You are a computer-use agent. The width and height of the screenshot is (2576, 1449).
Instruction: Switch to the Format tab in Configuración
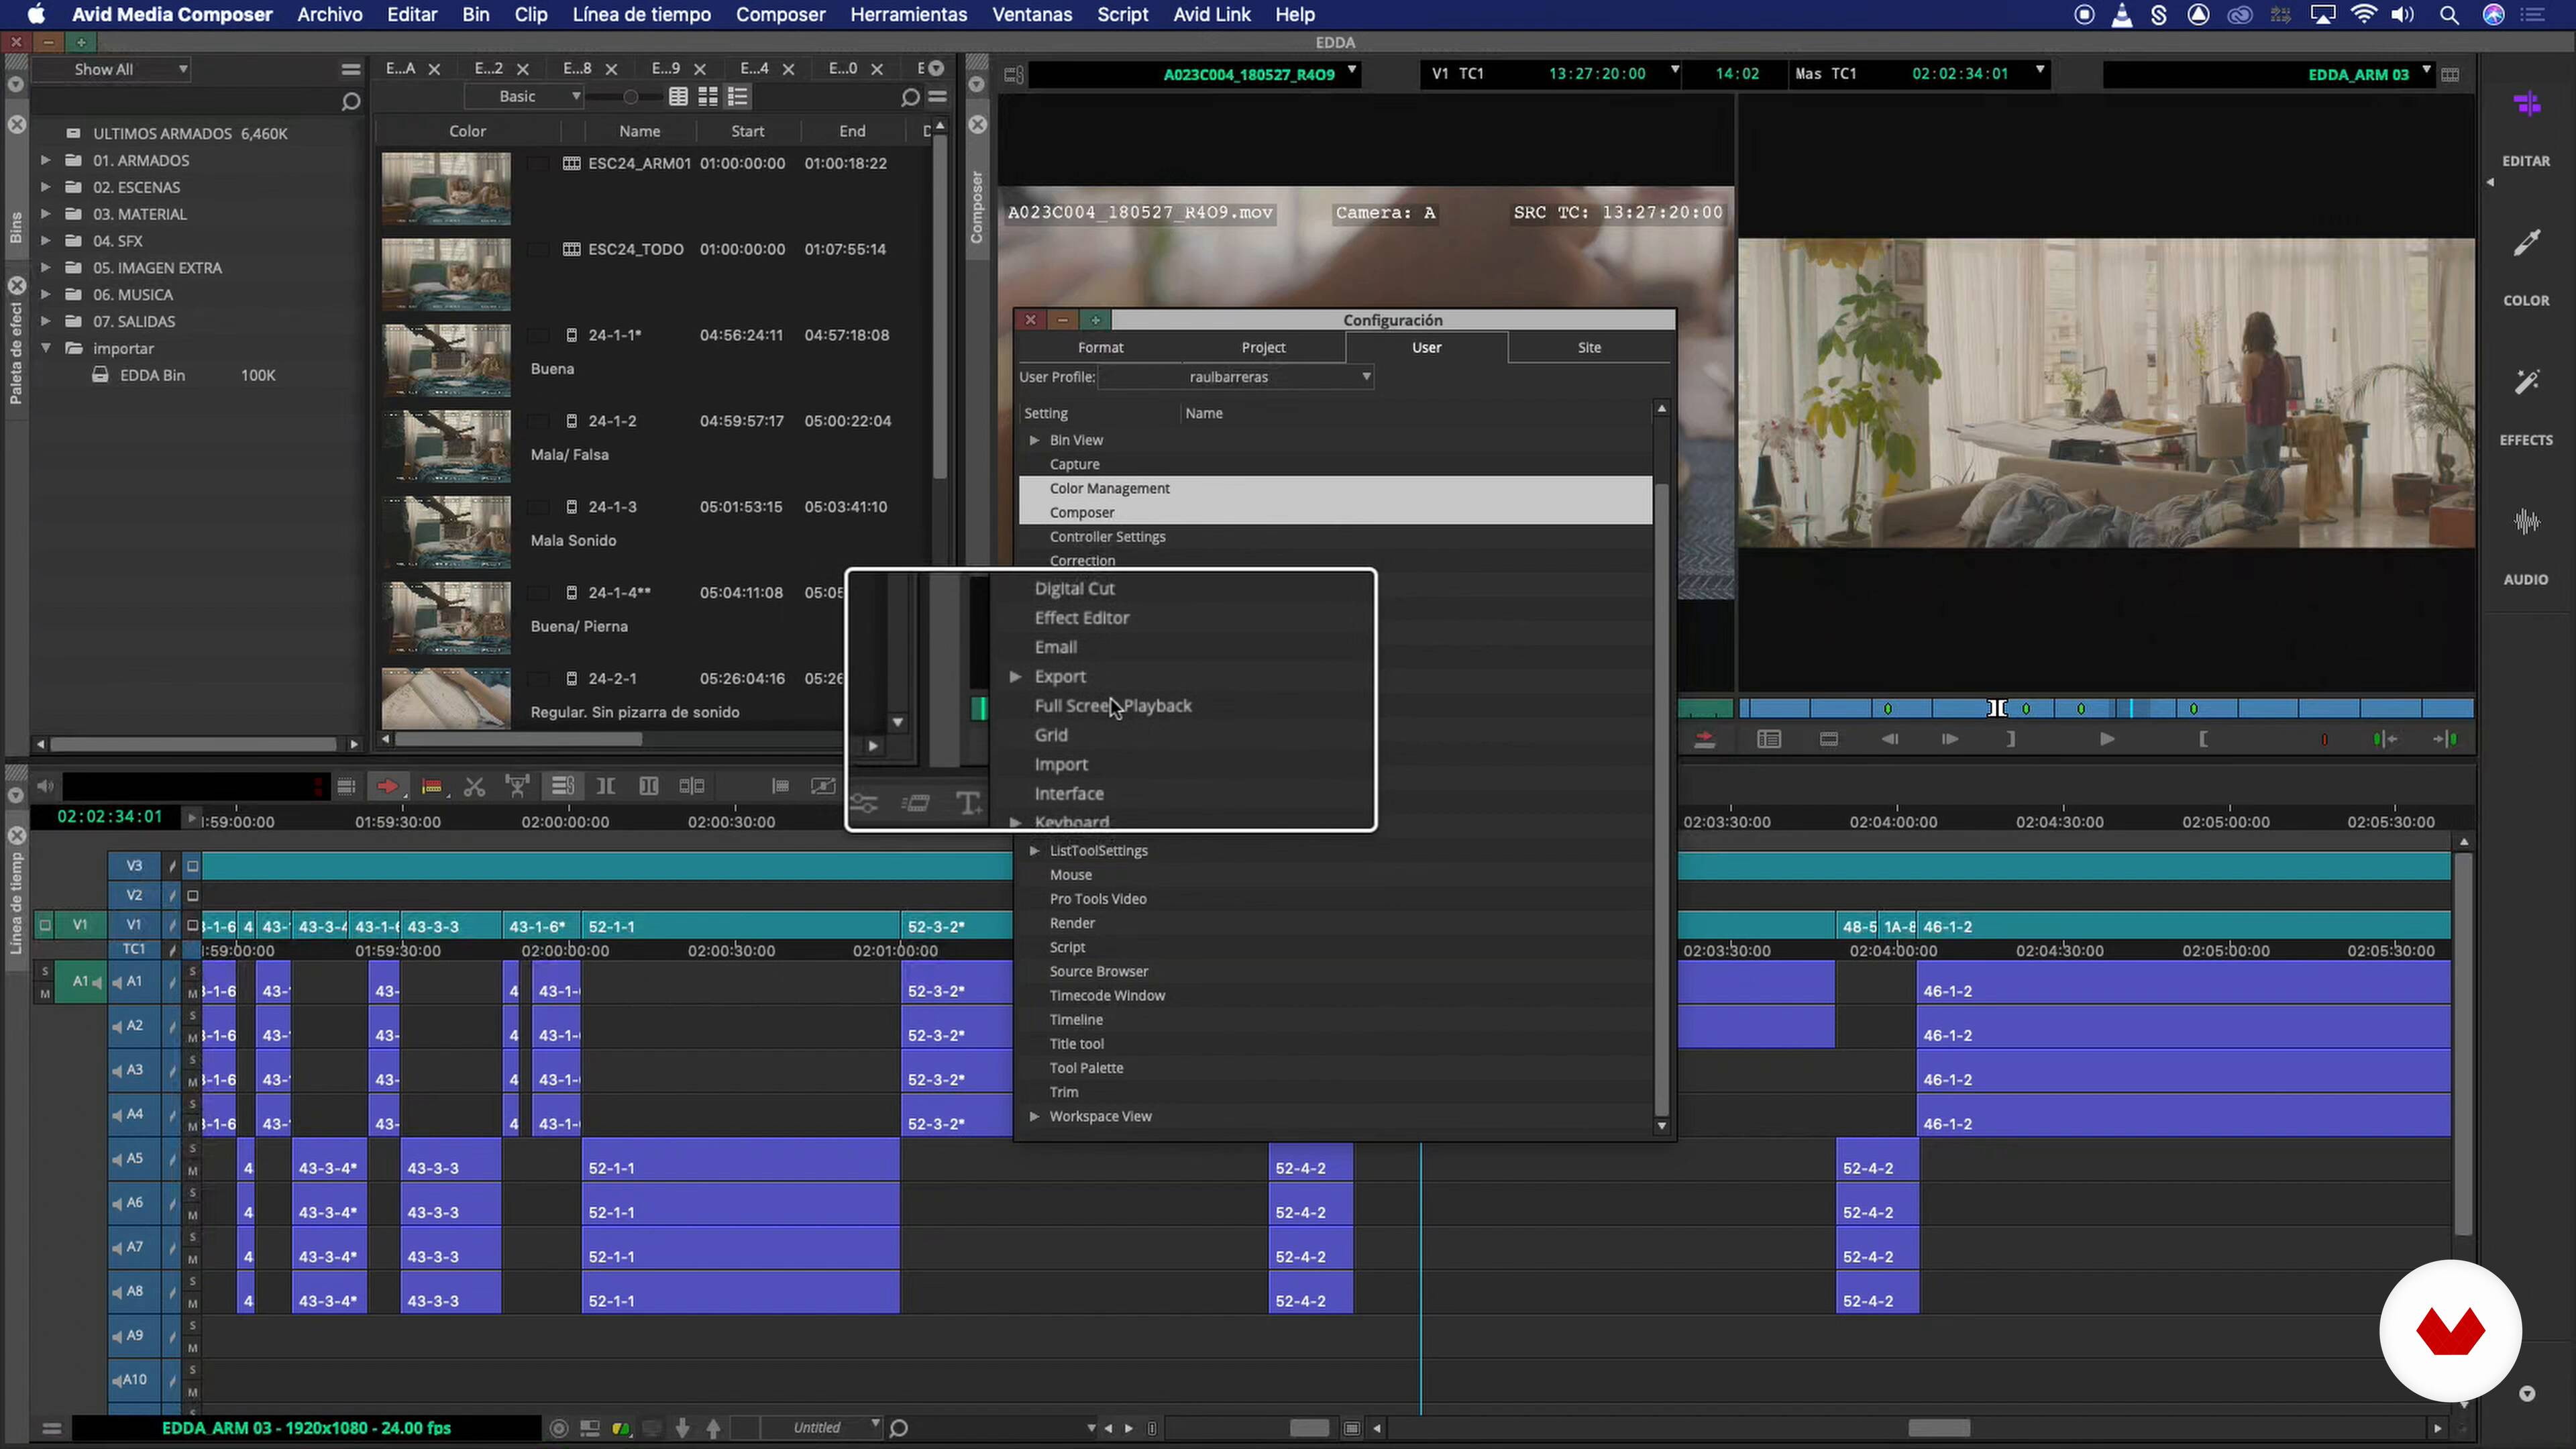pyautogui.click(x=1100, y=348)
